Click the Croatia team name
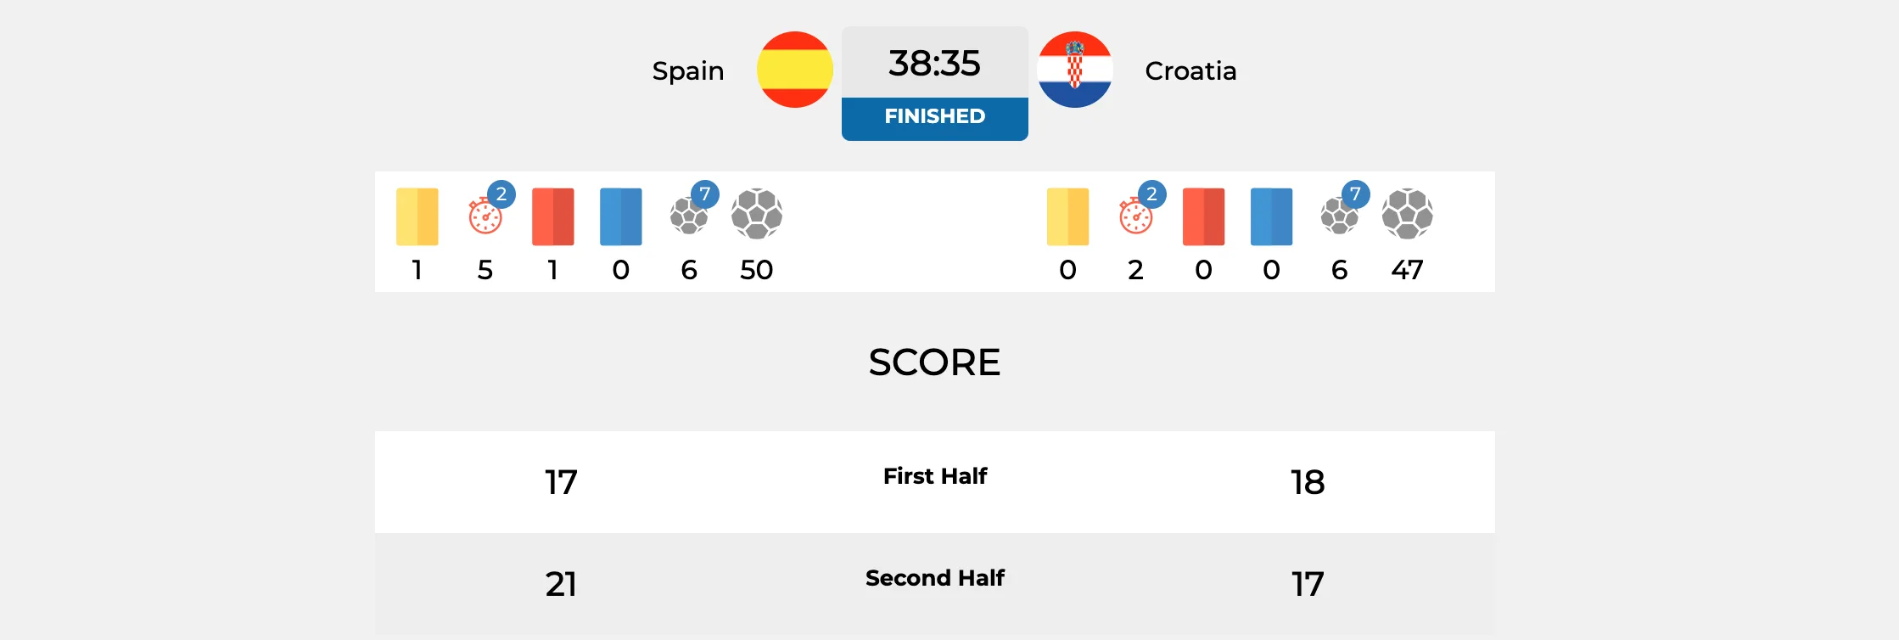The width and height of the screenshot is (1899, 640). [x=1190, y=70]
